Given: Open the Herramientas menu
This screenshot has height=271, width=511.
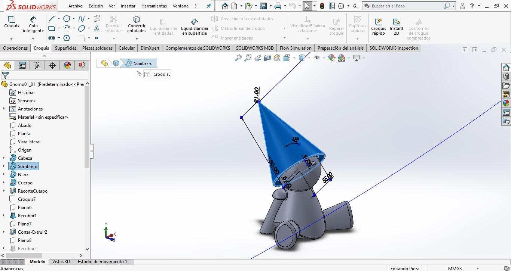Looking at the screenshot, I should 154,6.
